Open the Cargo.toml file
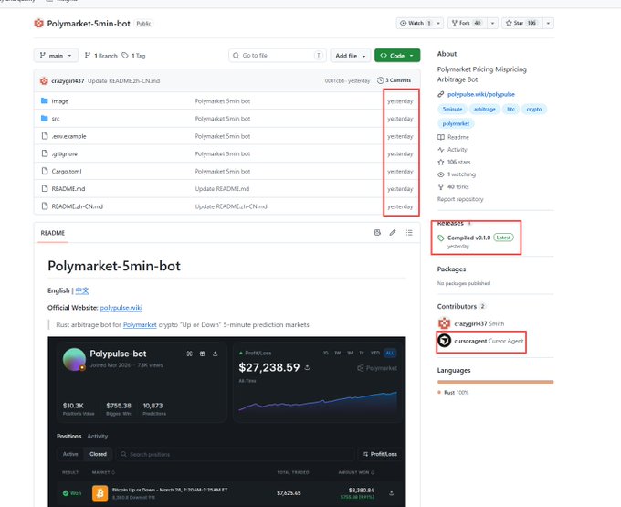This screenshot has height=507, width=621. [x=67, y=172]
